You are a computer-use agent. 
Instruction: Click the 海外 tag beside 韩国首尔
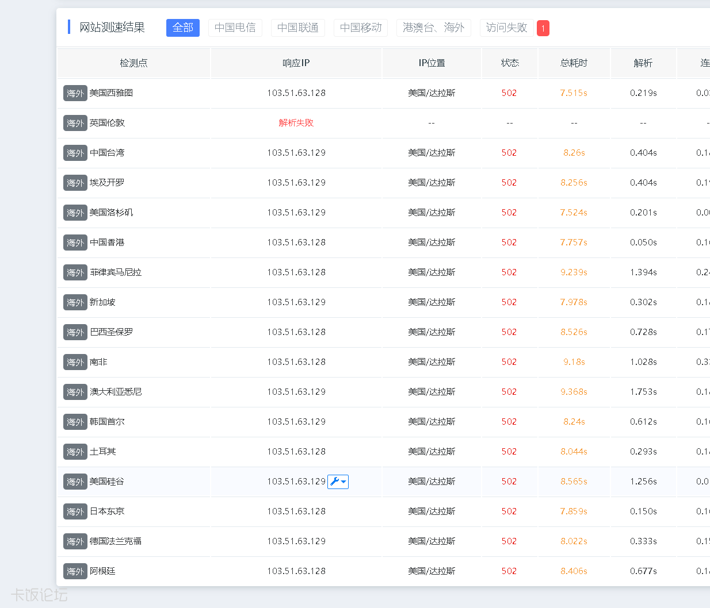point(75,422)
